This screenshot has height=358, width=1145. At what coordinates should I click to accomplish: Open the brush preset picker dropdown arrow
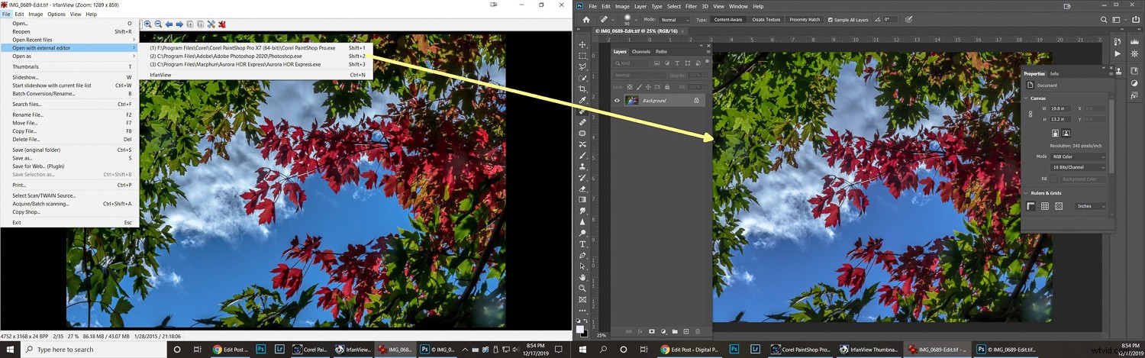(x=635, y=20)
